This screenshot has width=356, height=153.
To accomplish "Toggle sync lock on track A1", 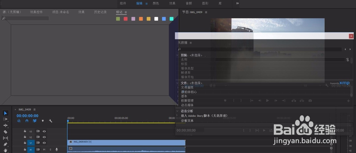I will click(38, 149).
